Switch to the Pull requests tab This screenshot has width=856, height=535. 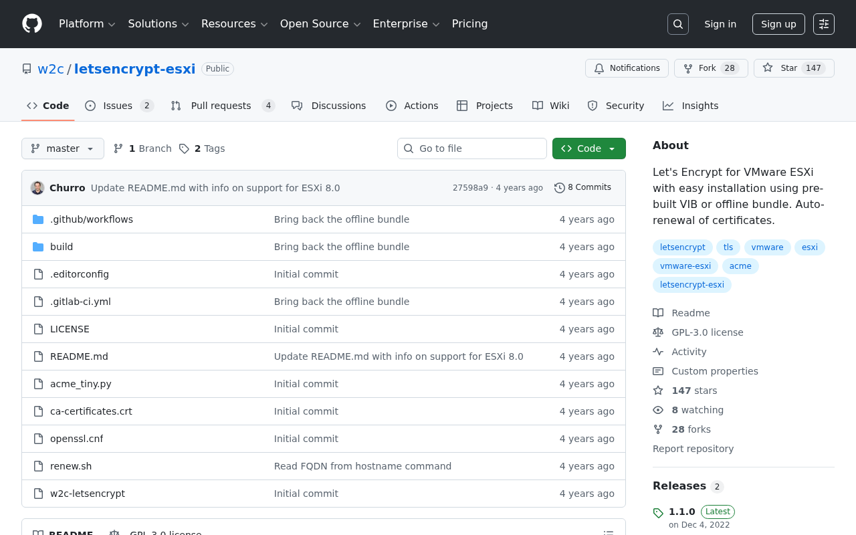pyautogui.click(x=221, y=106)
